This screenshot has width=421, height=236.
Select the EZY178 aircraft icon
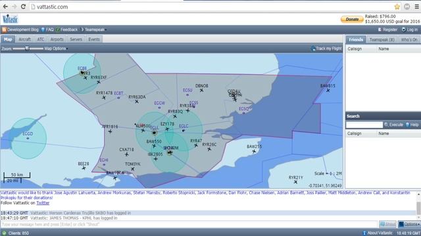(x=167, y=129)
